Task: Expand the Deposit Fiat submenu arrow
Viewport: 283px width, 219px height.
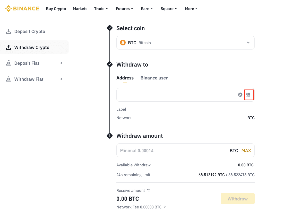Action: [x=61, y=63]
